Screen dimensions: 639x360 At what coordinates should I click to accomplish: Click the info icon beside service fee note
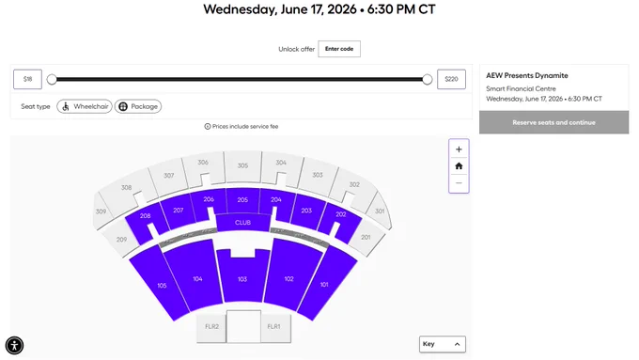(x=208, y=126)
